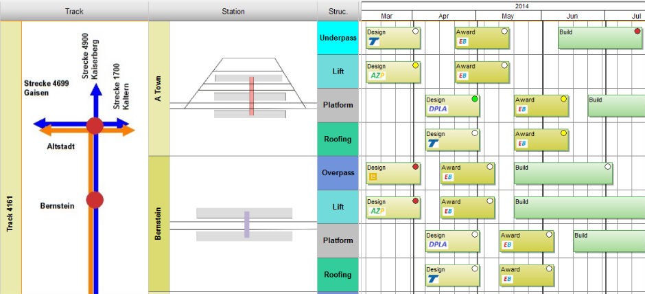The width and height of the screenshot is (645, 294).
Task: Open the Bernstein Platform Build bar
Action: 609,241
